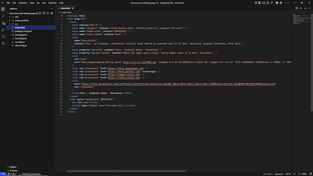The height and width of the screenshot is (176, 313).
Task: Follow the videos.pexels.com preconnect link
Action: (x=124, y=78)
